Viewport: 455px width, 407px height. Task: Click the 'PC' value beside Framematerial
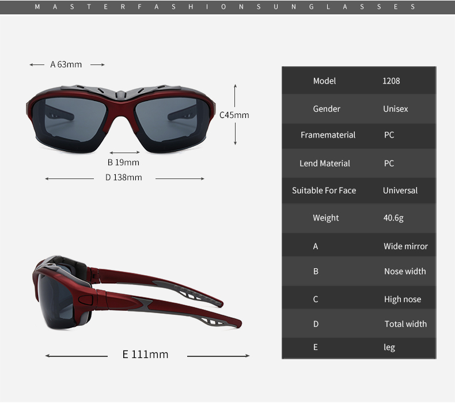(389, 135)
